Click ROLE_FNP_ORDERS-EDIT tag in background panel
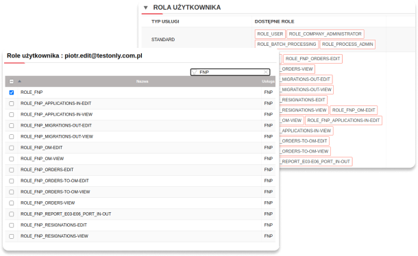418x256 pixels. (x=312, y=59)
